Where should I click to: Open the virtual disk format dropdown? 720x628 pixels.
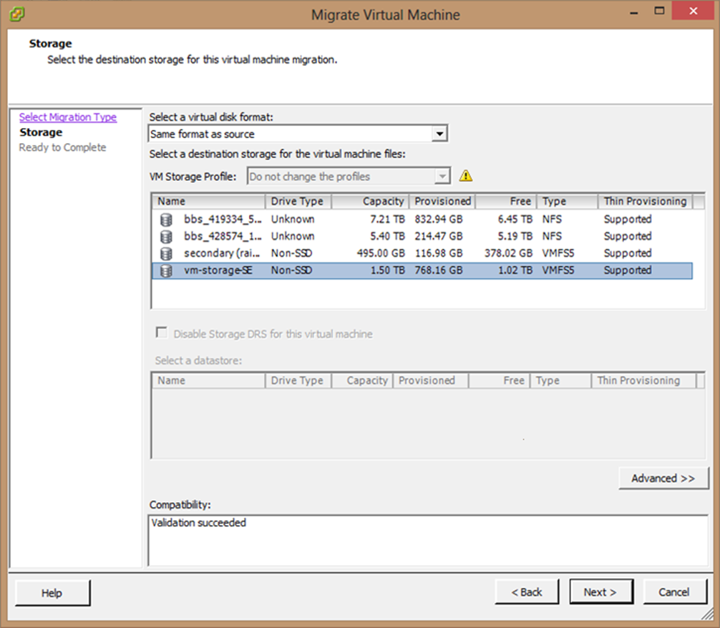coord(440,134)
